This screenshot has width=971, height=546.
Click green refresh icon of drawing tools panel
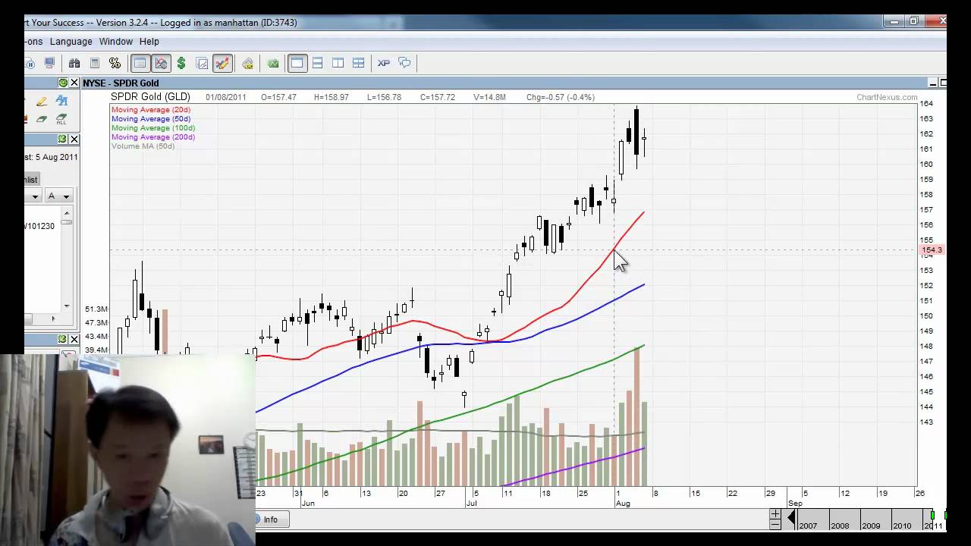click(63, 83)
